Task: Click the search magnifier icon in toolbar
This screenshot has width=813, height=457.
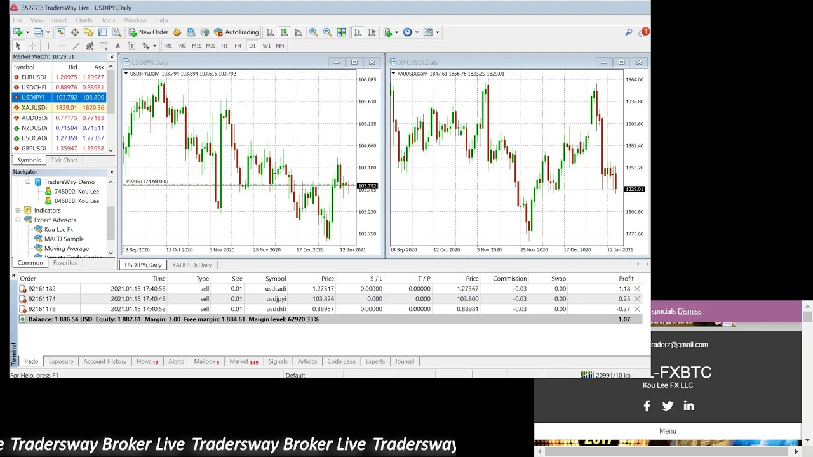Action: [629, 32]
